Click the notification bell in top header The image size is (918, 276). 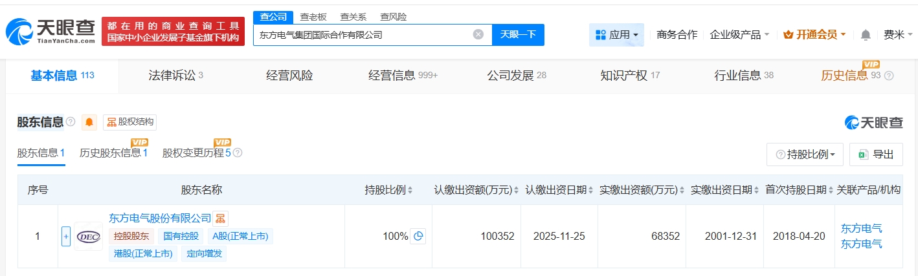point(866,35)
